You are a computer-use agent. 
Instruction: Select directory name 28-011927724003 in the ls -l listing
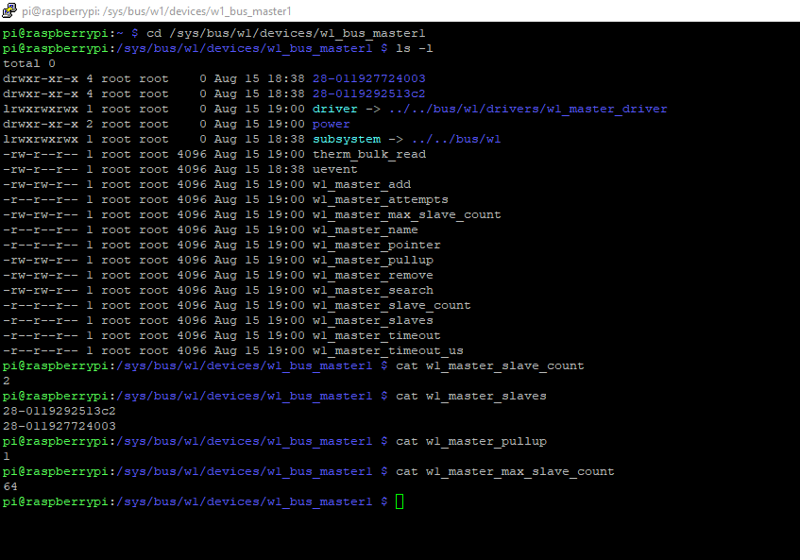[369, 78]
